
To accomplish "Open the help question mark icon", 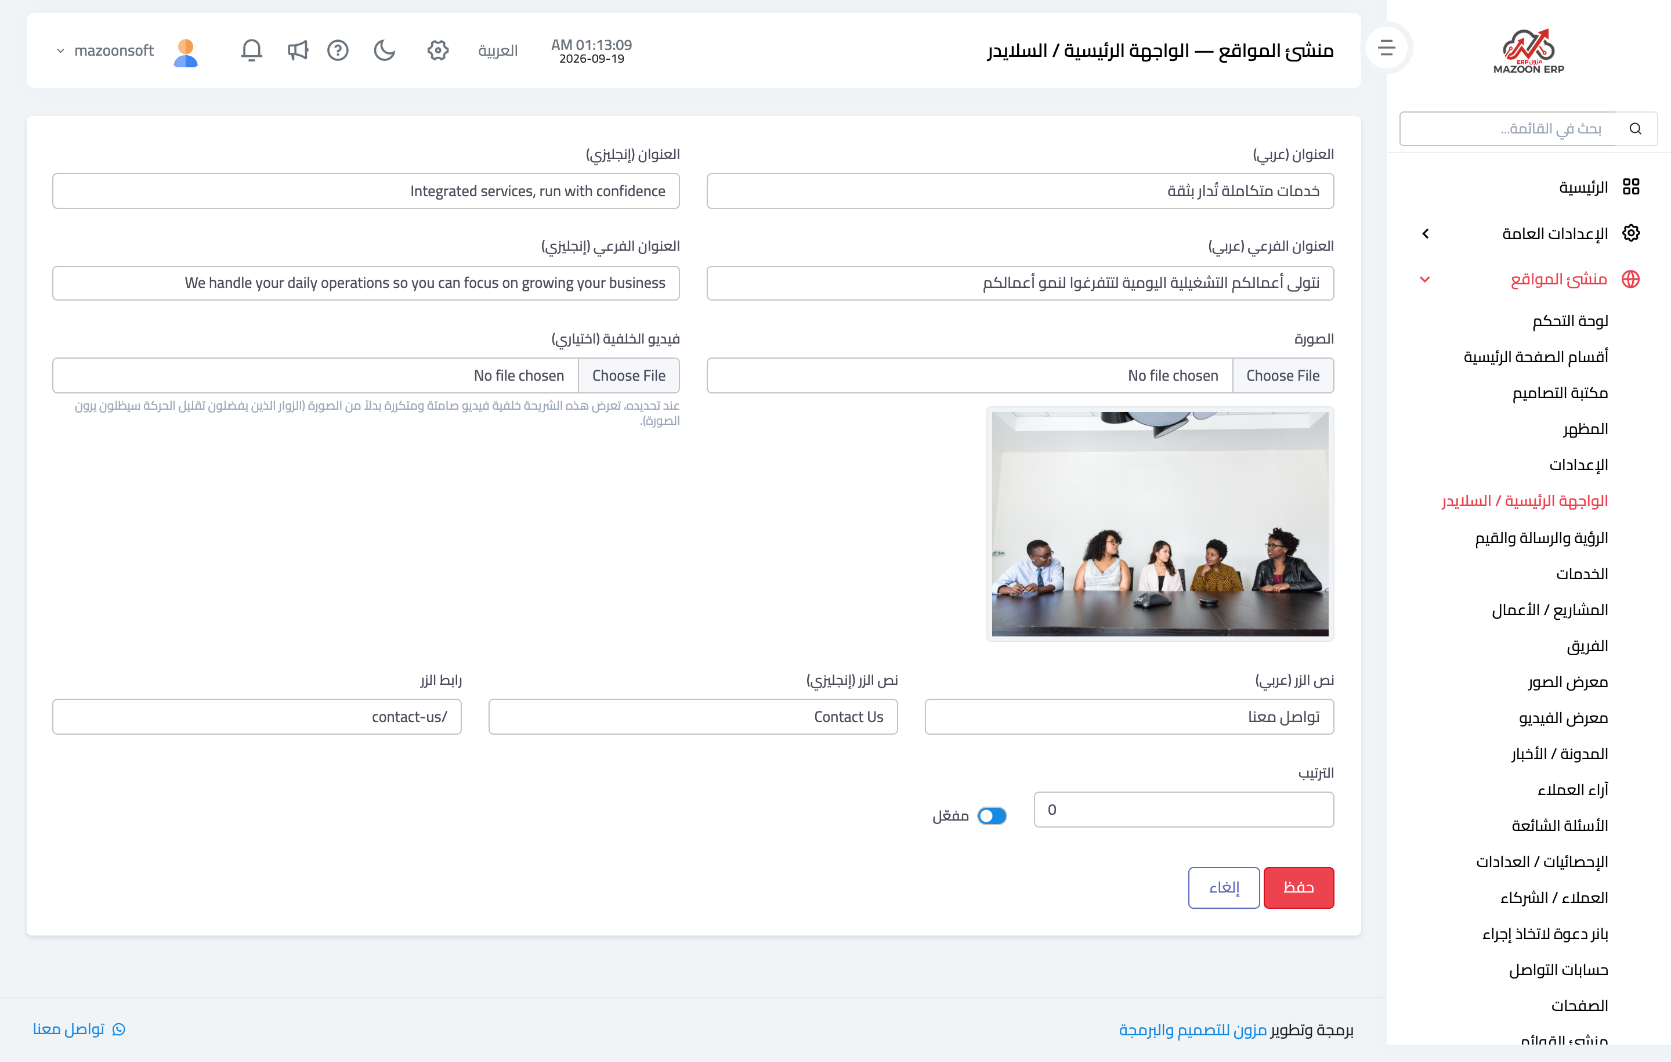I will pos(338,50).
